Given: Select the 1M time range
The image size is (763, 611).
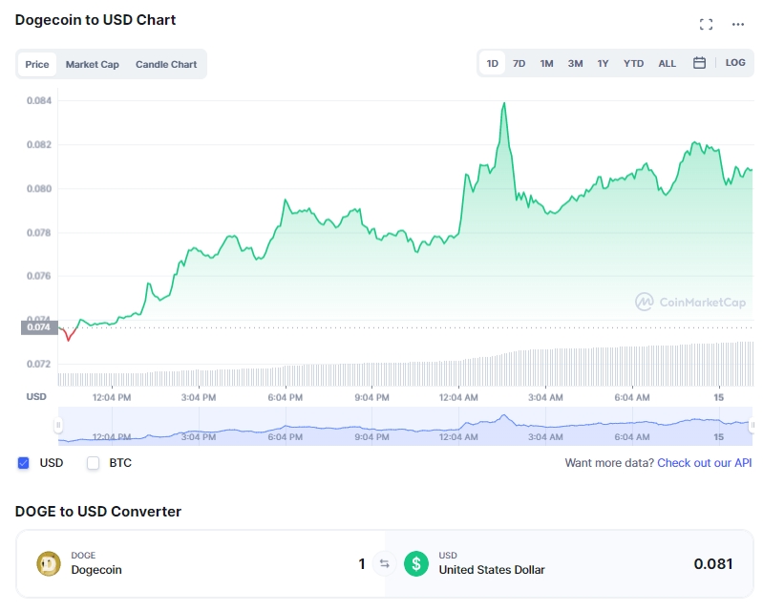Looking at the screenshot, I should tap(546, 63).
